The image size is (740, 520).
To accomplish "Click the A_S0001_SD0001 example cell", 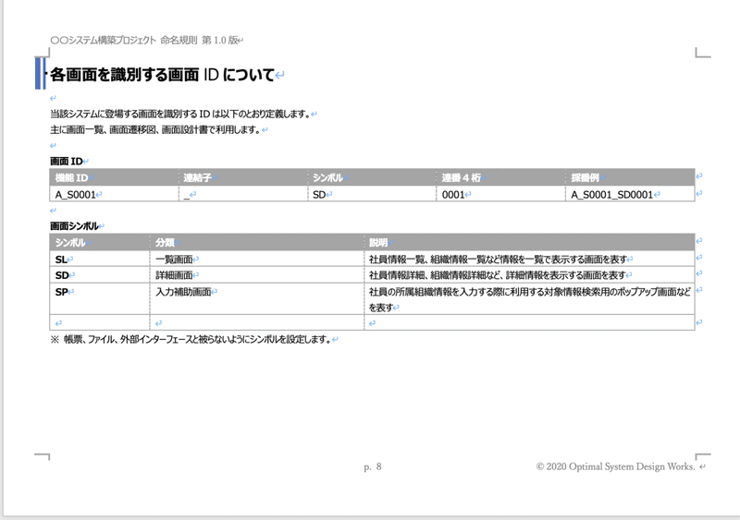I will pos(630,194).
